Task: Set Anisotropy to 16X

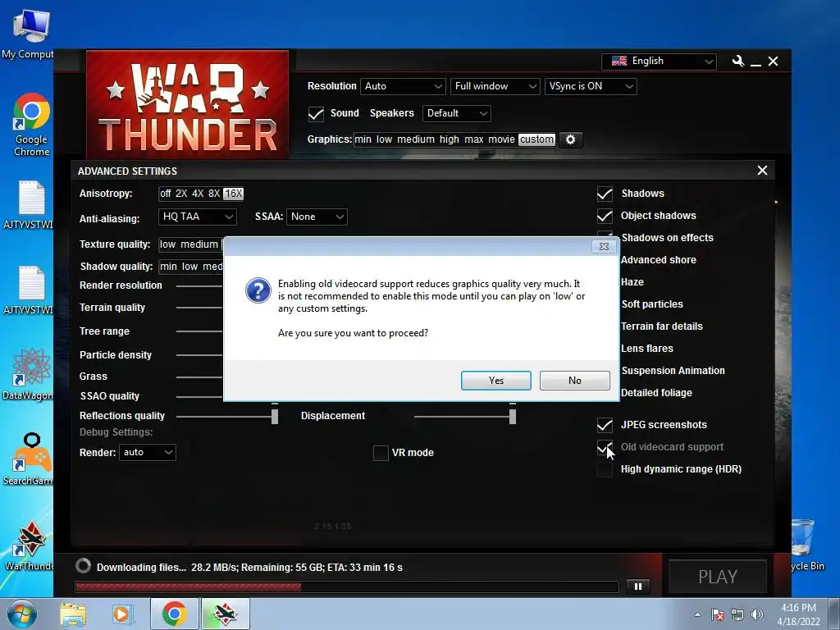Action: click(x=233, y=194)
